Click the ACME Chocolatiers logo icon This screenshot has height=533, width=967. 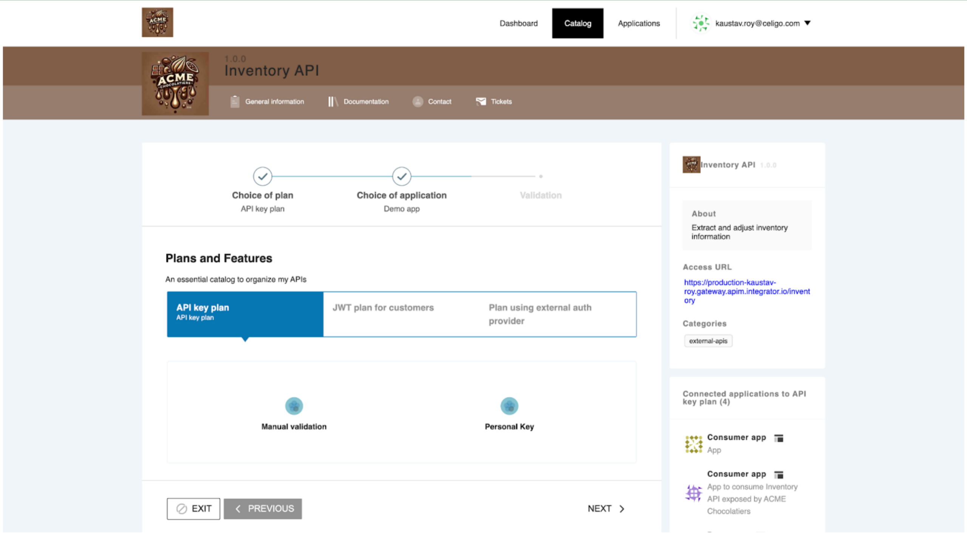point(159,22)
